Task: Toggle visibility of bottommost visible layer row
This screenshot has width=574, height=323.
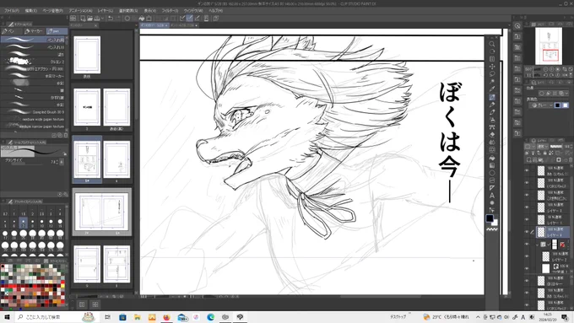Action: point(527,305)
